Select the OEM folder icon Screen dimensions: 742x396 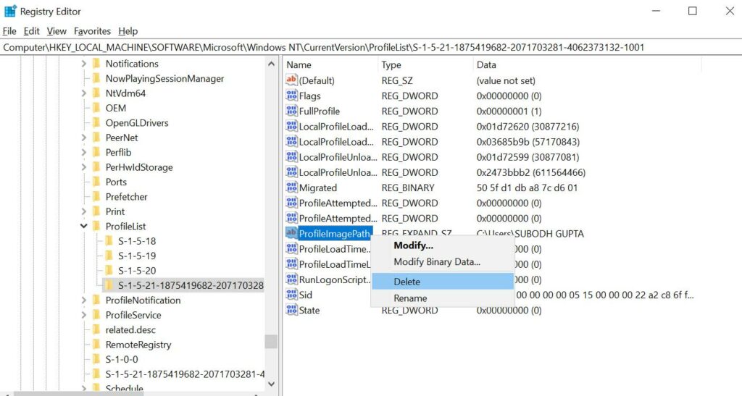(96, 108)
